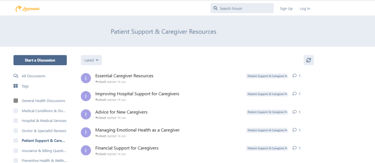This screenshot has width=375, height=163.
Task: Click the Tags grid icon
Action: click(16, 86)
